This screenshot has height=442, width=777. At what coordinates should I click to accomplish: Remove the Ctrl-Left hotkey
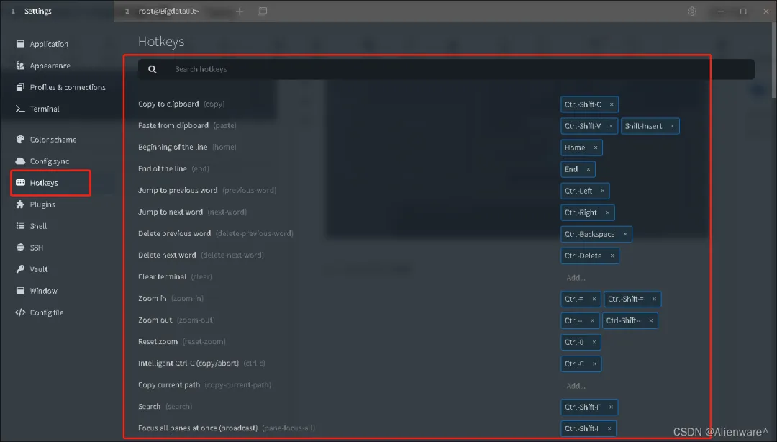(x=603, y=191)
